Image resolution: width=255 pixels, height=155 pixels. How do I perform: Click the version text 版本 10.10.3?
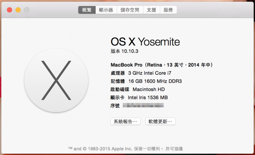click(124, 51)
